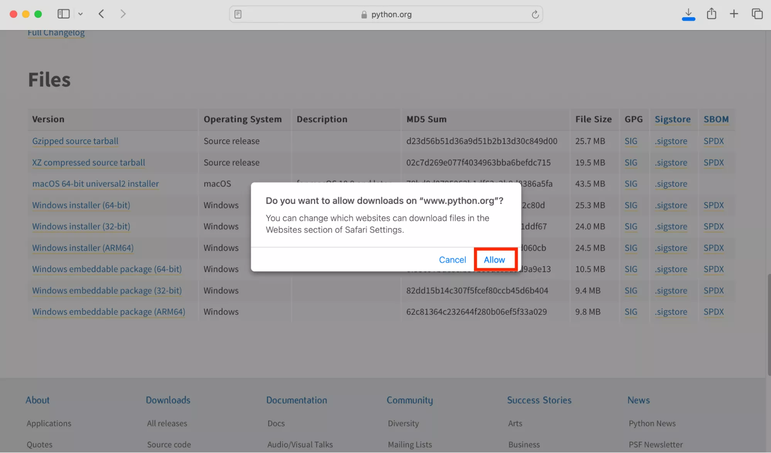
Task: Show the Reader view icon in address bar
Action: pos(238,14)
